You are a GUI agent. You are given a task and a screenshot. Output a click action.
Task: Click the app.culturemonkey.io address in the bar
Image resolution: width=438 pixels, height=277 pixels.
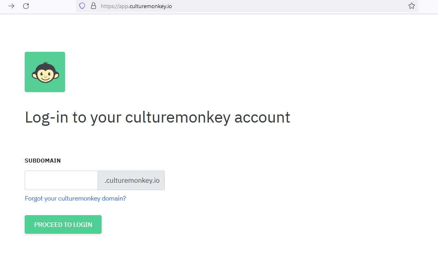[136, 6]
